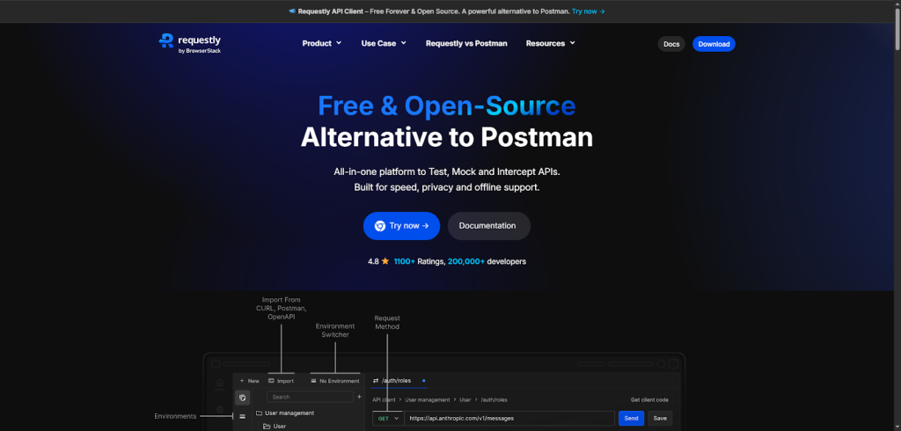Expand the Product dropdown menu

click(321, 43)
